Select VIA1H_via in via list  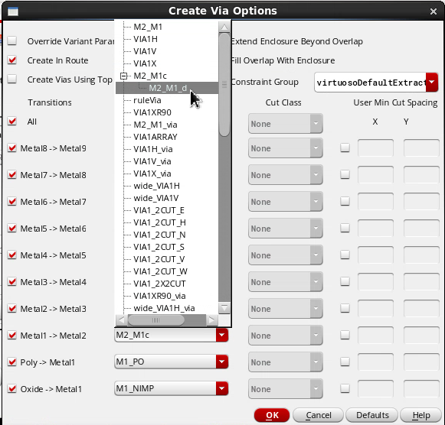tap(153, 149)
